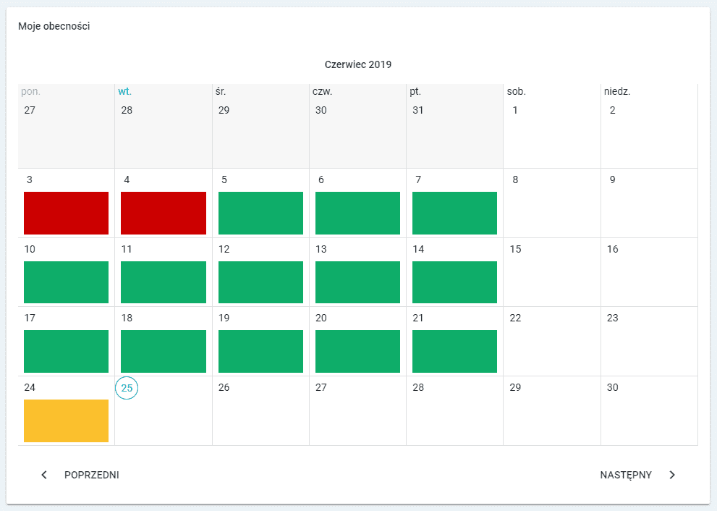This screenshot has width=717, height=511.
Task: Choose day 30 in the Sunday column
Action: [x=613, y=387]
